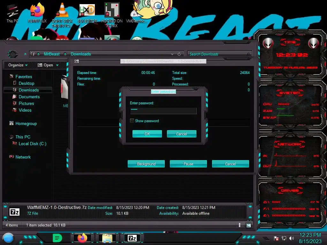
Task: Click the 7z Open toolbar button
Action: point(45,65)
